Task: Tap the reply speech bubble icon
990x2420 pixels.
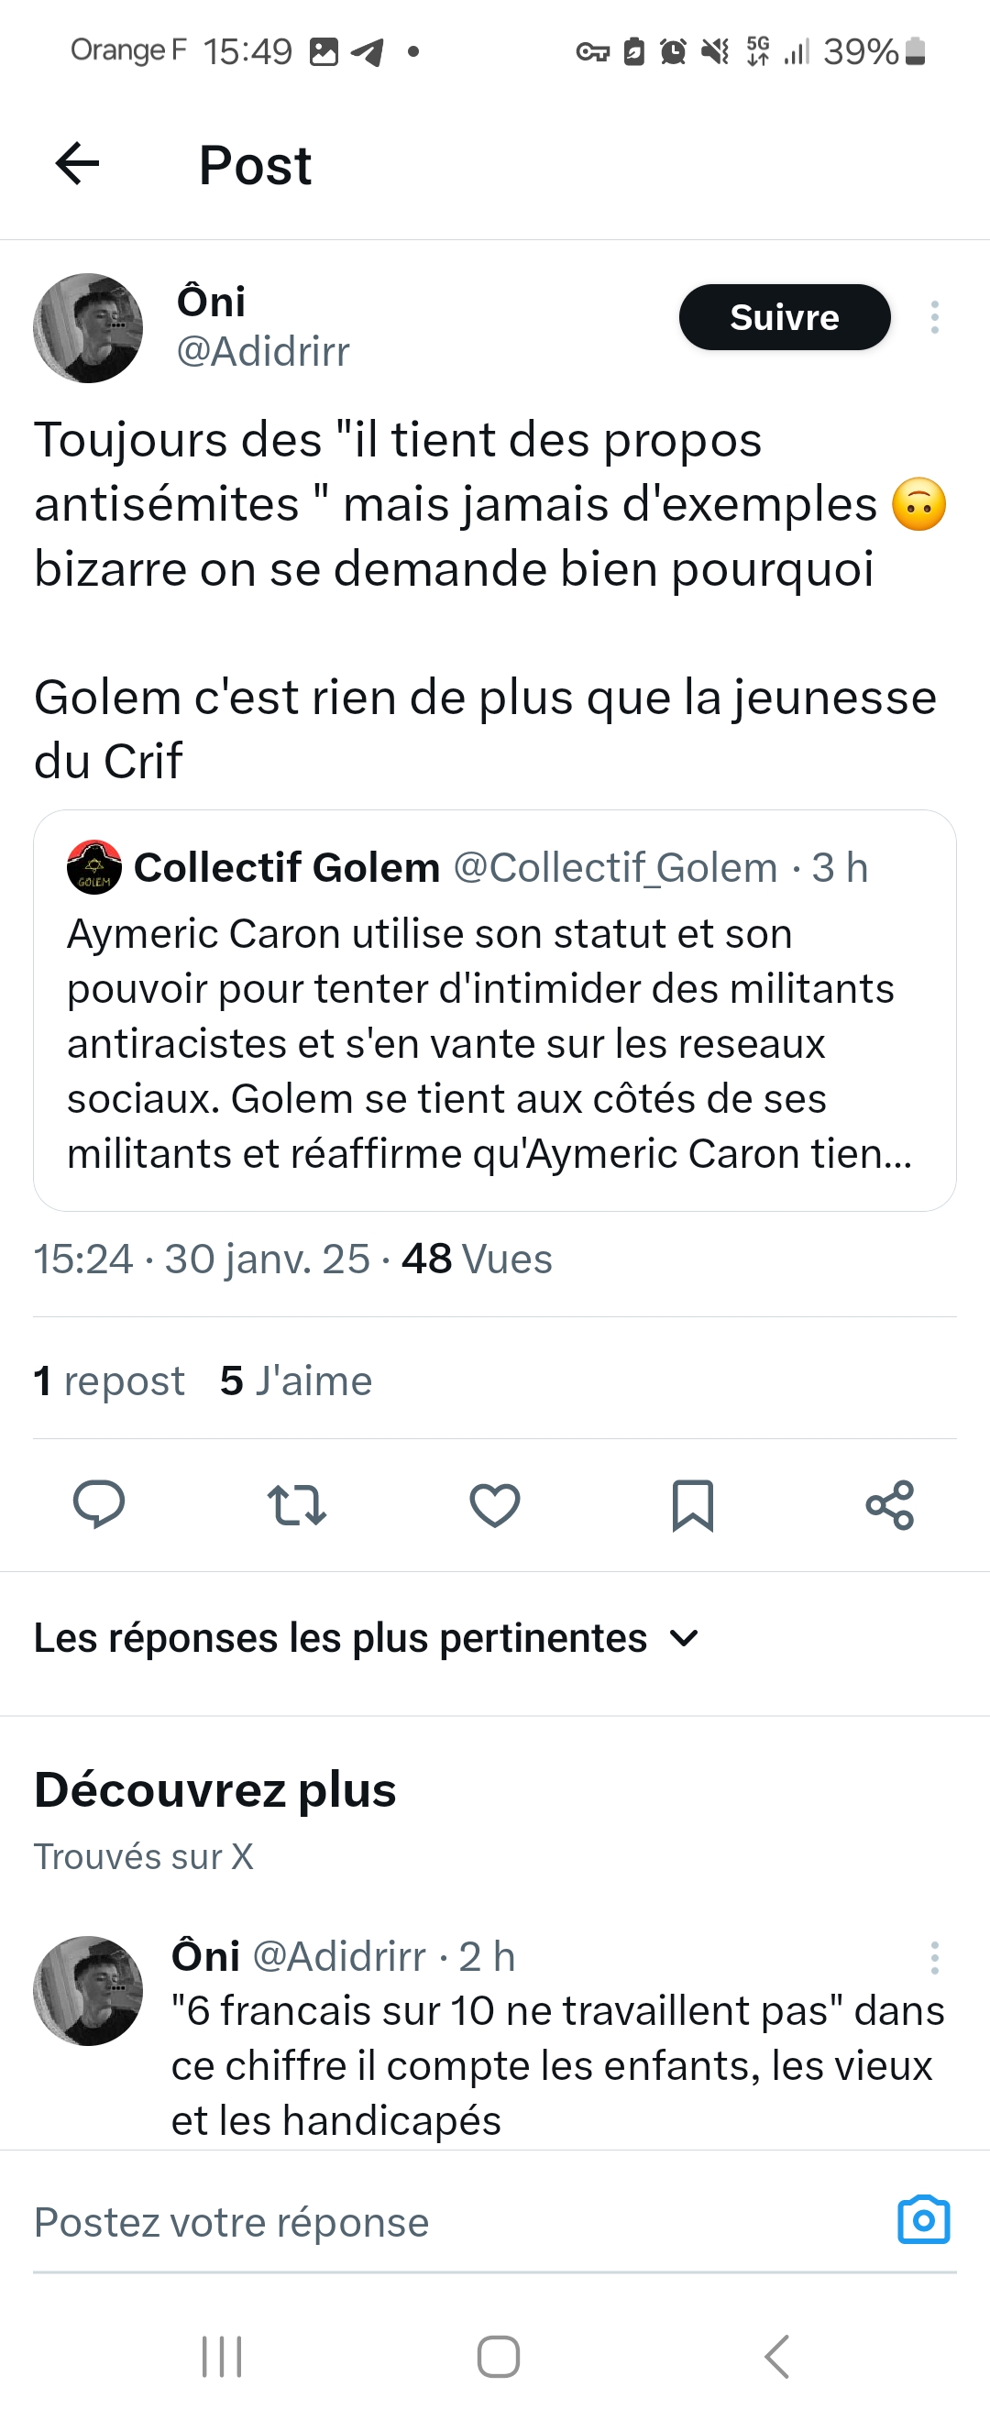Action: pyautogui.click(x=99, y=1504)
